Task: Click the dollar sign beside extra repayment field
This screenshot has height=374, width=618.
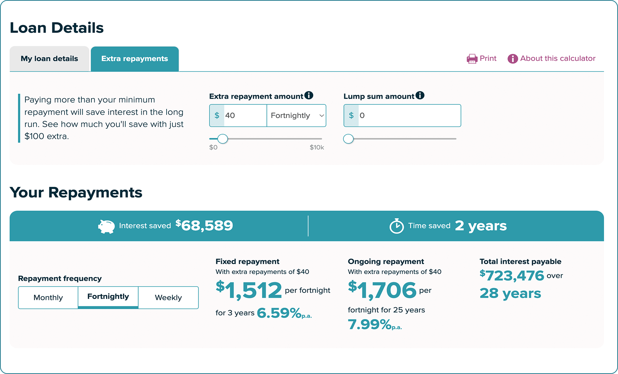Action: 217,115
